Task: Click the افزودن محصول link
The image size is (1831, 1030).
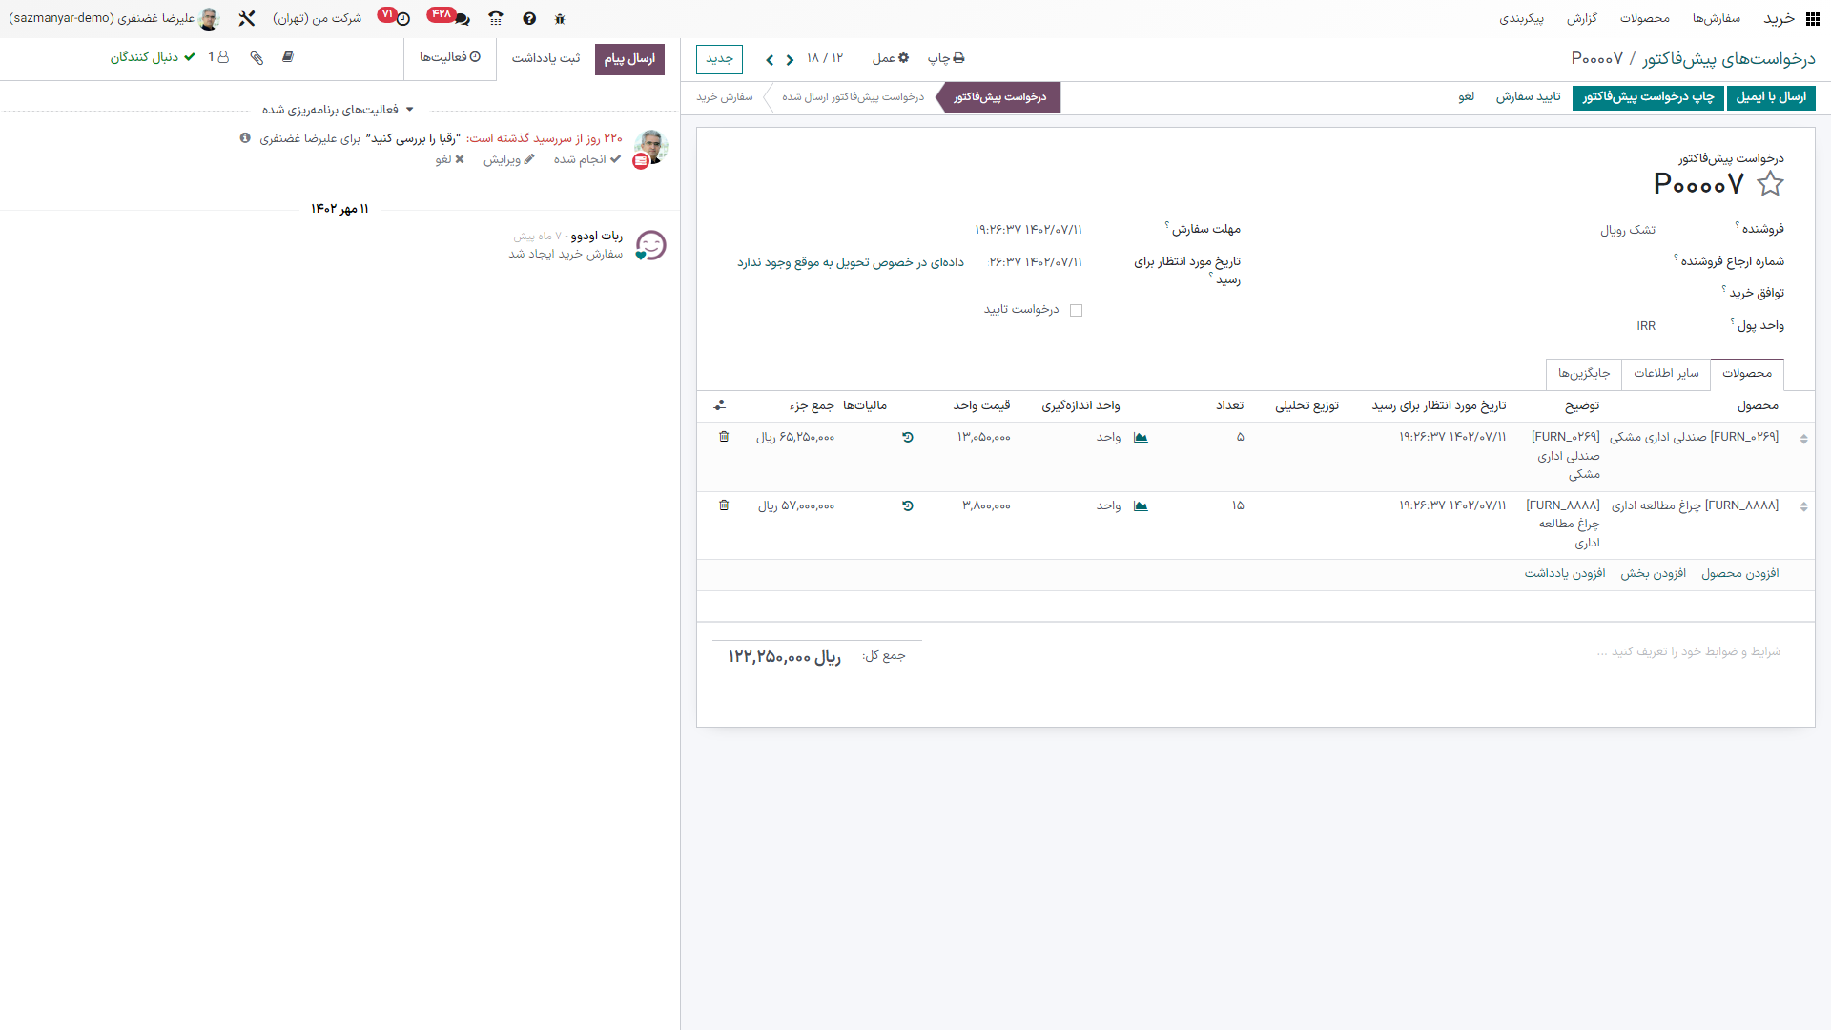Action: click(1739, 573)
